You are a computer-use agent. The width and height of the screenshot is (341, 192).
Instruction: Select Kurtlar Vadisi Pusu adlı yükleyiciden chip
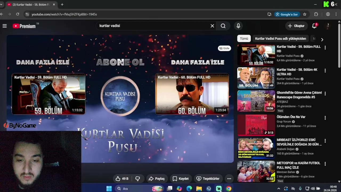[281, 39]
